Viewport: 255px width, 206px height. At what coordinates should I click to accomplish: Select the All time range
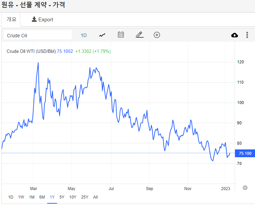[95, 197]
